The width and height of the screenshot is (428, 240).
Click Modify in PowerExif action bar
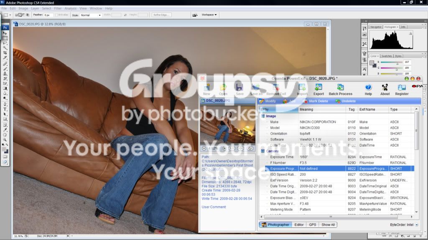[267, 101]
